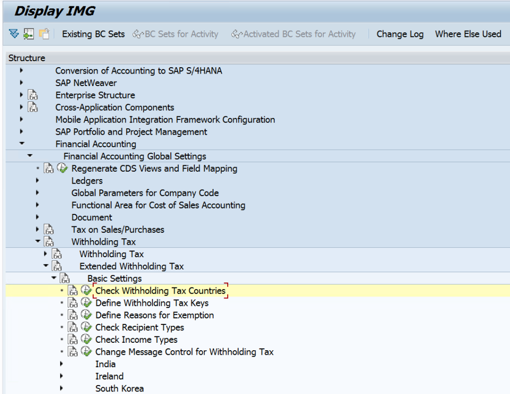Viewport: 510px width, 394px height.
Task: Click the third toolbar folder icon
Action: point(44,34)
